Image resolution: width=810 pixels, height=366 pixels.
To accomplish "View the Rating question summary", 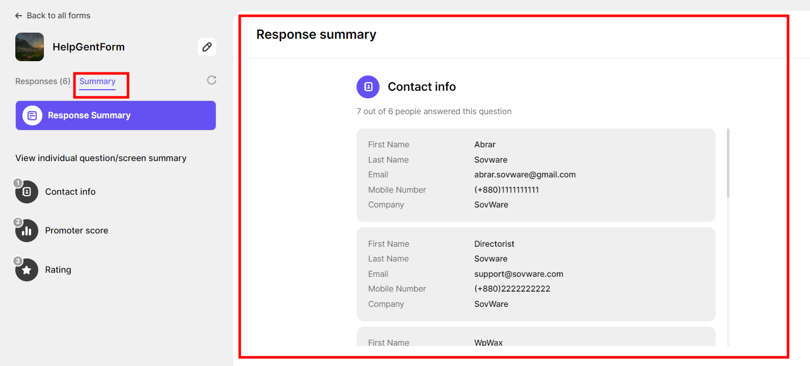I will coord(58,270).
